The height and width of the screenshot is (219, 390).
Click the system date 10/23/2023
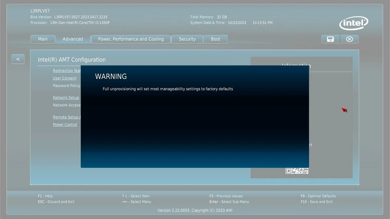pyautogui.click(x=237, y=23)
